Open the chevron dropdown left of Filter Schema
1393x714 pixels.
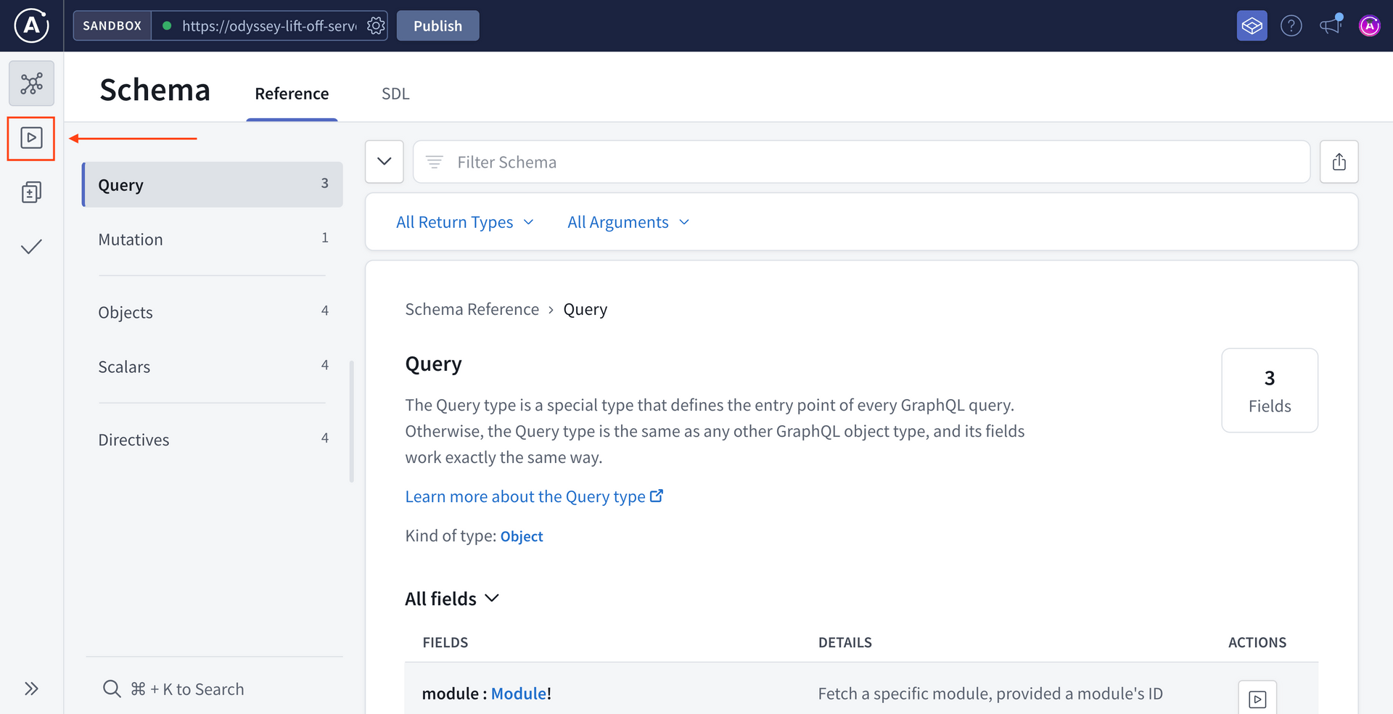click(x=384, y=161)
